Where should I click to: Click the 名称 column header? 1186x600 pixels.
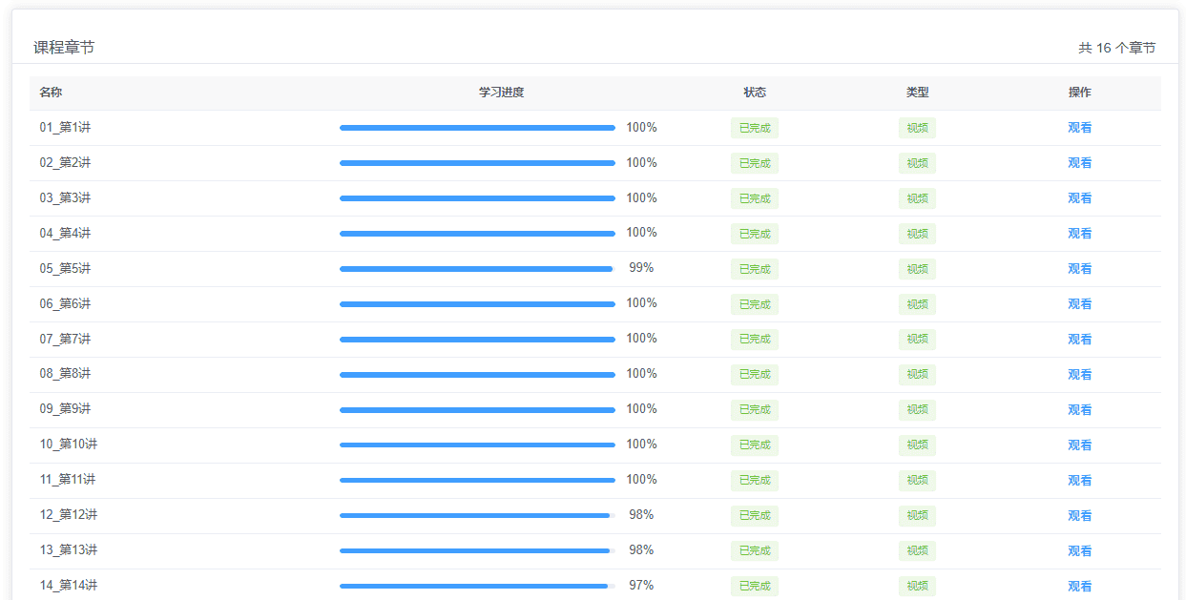point(51,93)
